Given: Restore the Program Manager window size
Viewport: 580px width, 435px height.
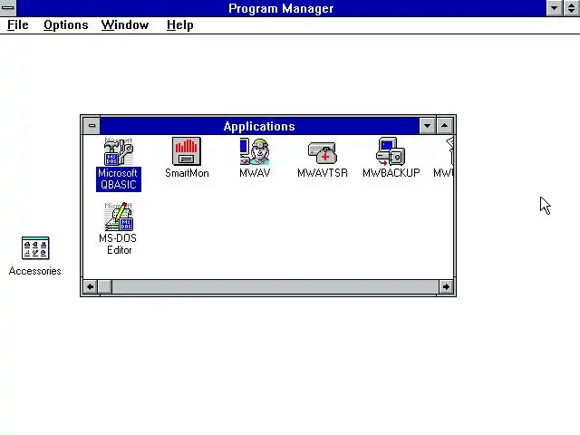Looking at the screenshot, I should (572, 8).
